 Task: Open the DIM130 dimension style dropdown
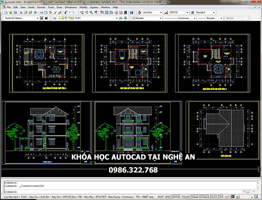[x=187, y=12]
